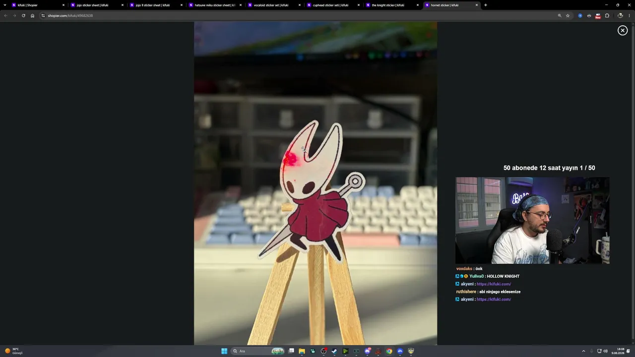Click the shopier.com address bar

click(x=298, y=15)
